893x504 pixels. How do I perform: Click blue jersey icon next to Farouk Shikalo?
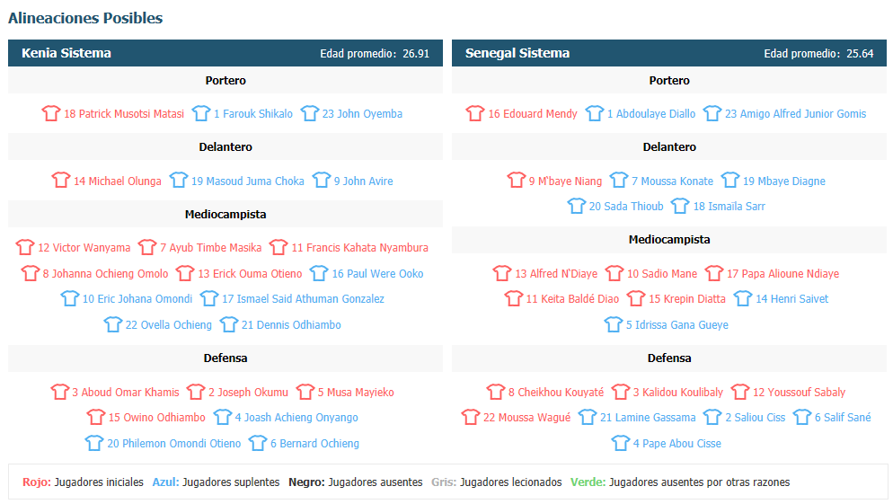click(x=200, y=113)
